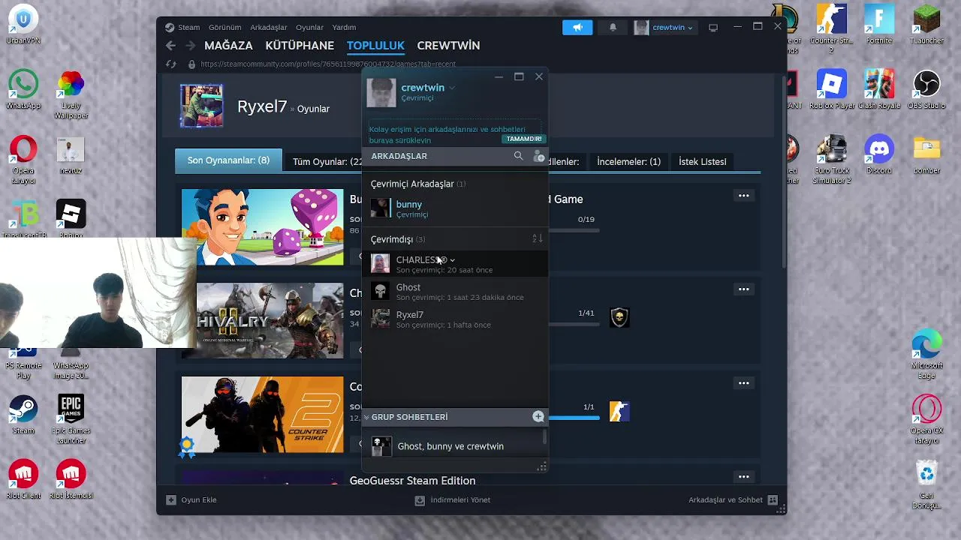961x540 pixels.
Task: Add a friend using the person-plus icon
Action: pos(538,156)
